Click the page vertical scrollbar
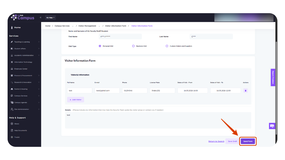Screen dimensions: 285x160 point(276,88)
